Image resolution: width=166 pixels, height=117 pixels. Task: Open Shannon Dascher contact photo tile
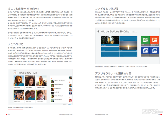(x=41, y=82)
